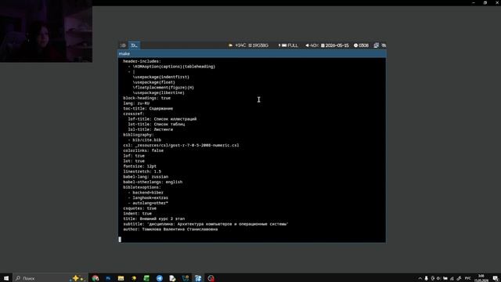The height and width of the screenshot is (282, 501).
Task: Click the clock time in status bar
Action: click(x=361, y=45)
